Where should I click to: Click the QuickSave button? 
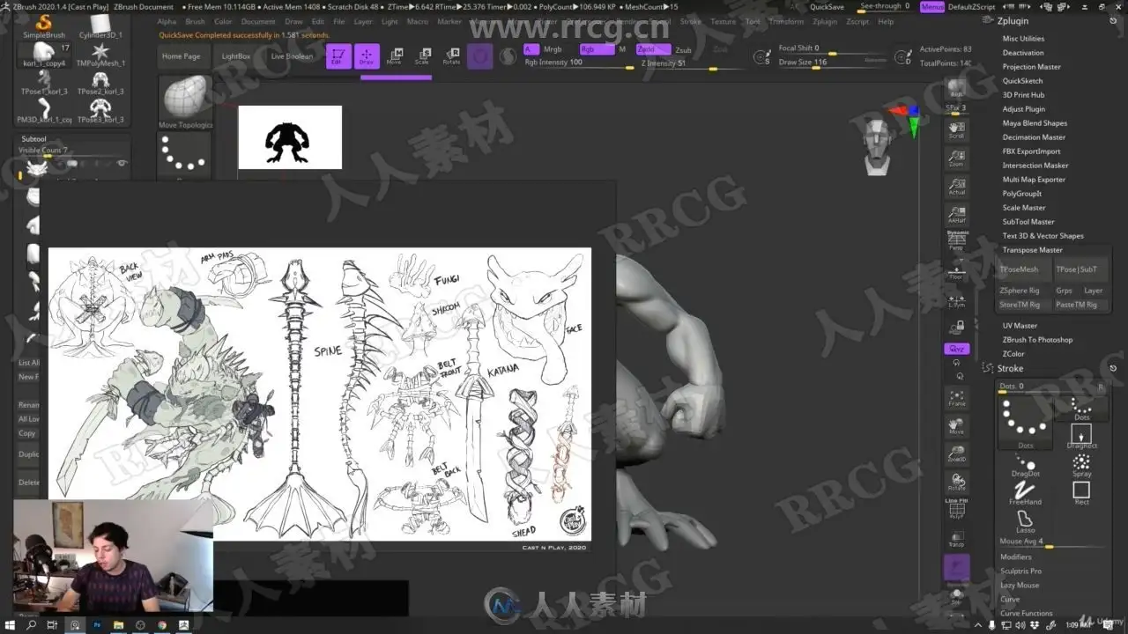tap(827, 7)
